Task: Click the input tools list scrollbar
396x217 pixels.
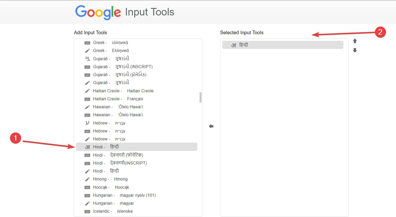Action: (201, 97)
